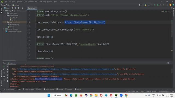Viewport: 175px width, 98px height.
Task: Open the Help menu
Action: pyautogui.click(x=55, y=2)
